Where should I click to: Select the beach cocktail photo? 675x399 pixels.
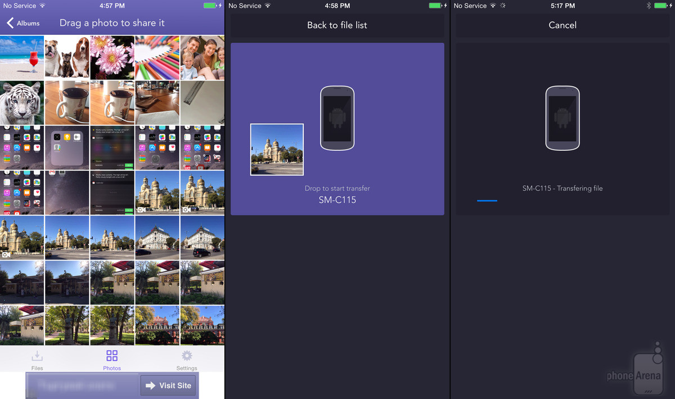click(22, 57)
